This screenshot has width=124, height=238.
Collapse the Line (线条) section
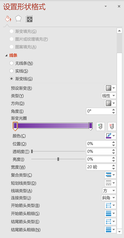[x=6, y=56]
